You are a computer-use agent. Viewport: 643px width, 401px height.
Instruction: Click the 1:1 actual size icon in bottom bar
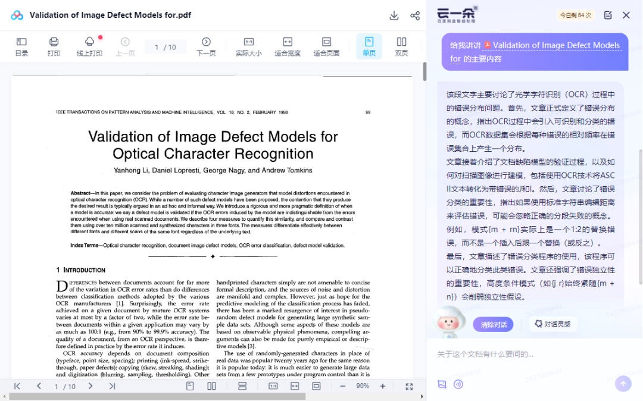[273, 386]
